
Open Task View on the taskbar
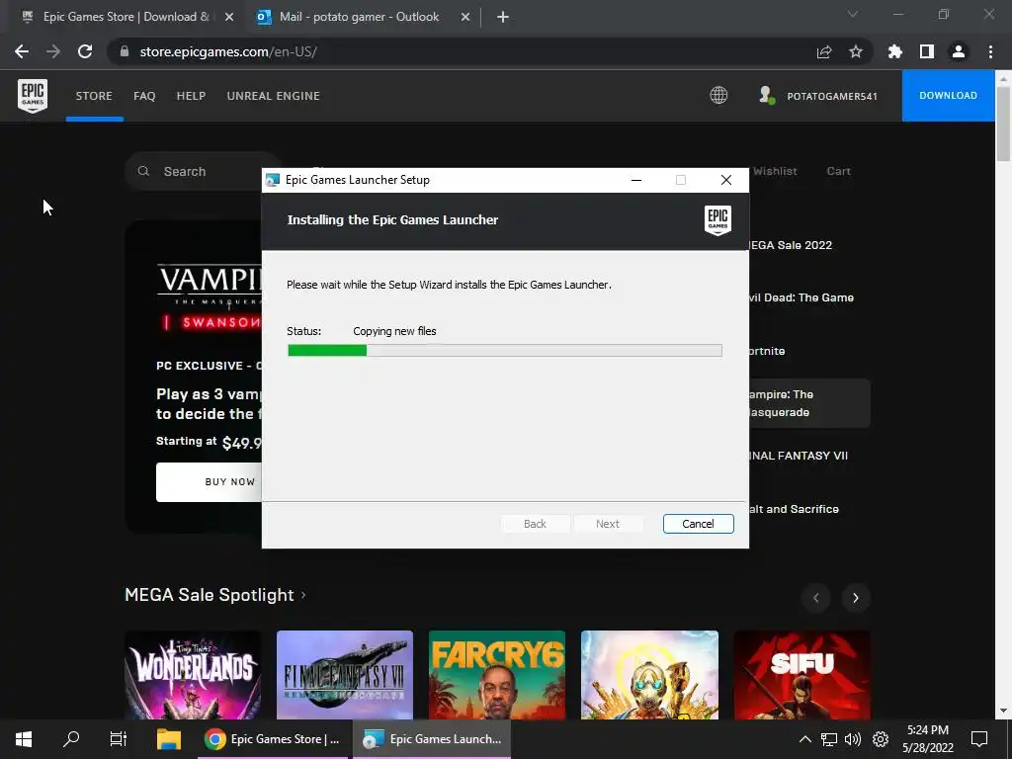coord(119,739)
